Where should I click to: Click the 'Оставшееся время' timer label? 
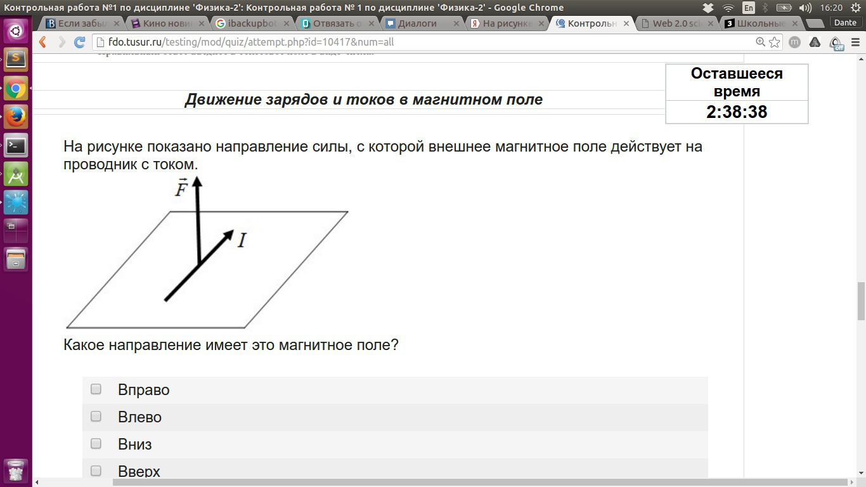[x=737, y=82]
